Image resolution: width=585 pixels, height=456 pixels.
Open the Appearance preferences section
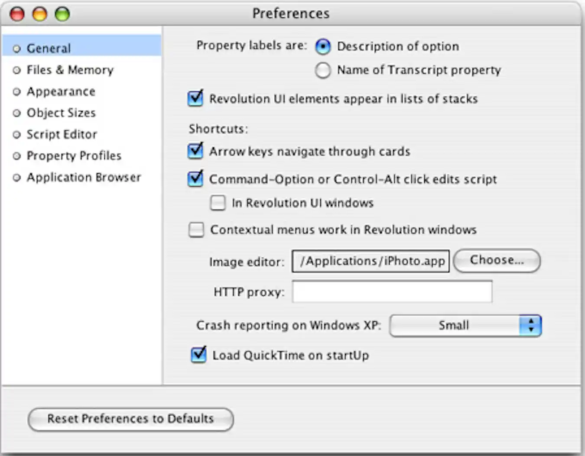click(x=61, y=91)
